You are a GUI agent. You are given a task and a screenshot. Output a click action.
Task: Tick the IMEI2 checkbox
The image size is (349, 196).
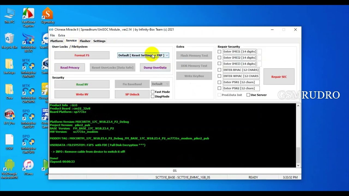[x=219, y=57]
